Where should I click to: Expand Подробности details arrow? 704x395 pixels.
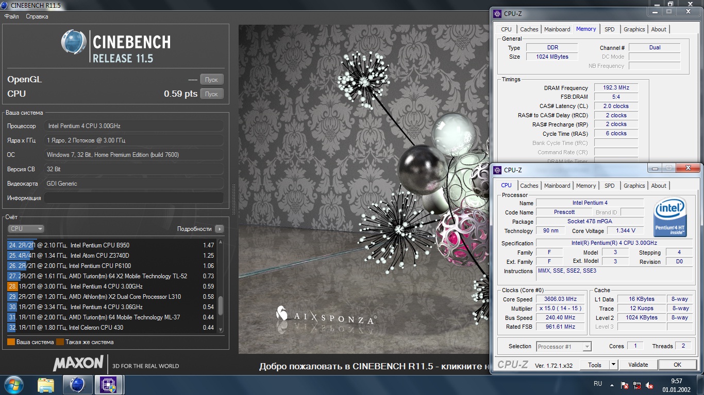[220, 229]
